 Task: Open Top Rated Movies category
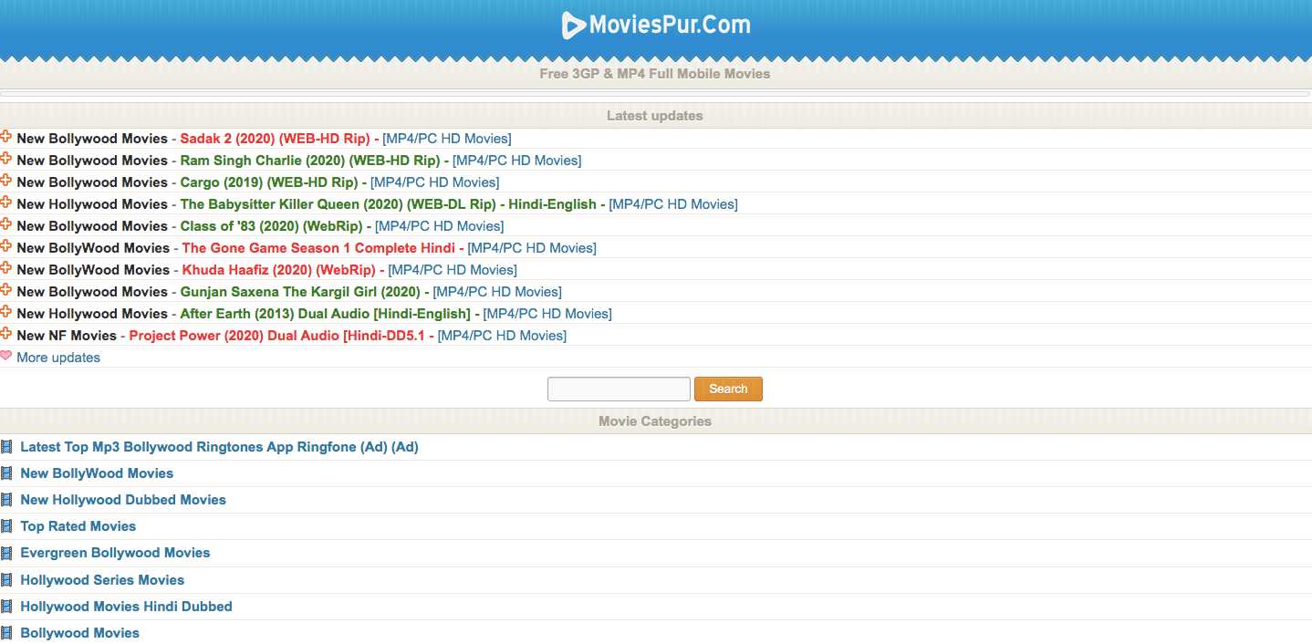pyautogui.click(x=78, y=526)
